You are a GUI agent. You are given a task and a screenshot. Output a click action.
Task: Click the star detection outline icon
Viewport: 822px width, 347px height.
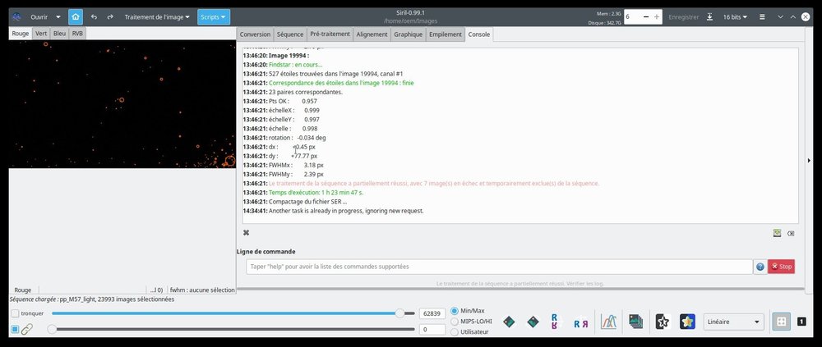[663, 322]
